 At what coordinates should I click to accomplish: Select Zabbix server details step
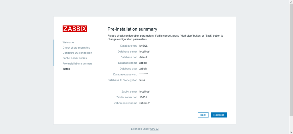click(x=75, y=58)
